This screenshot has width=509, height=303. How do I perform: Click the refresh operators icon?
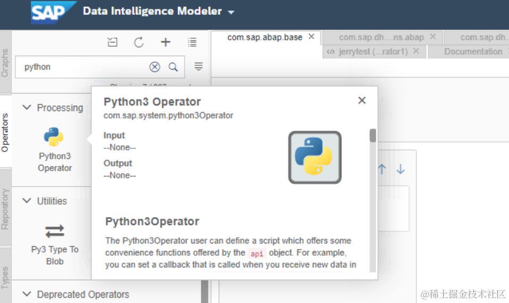[x=139, y=42]
